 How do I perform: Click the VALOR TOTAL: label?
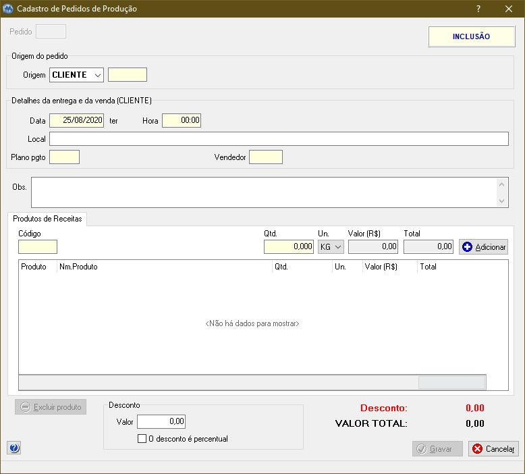[371, 423]
